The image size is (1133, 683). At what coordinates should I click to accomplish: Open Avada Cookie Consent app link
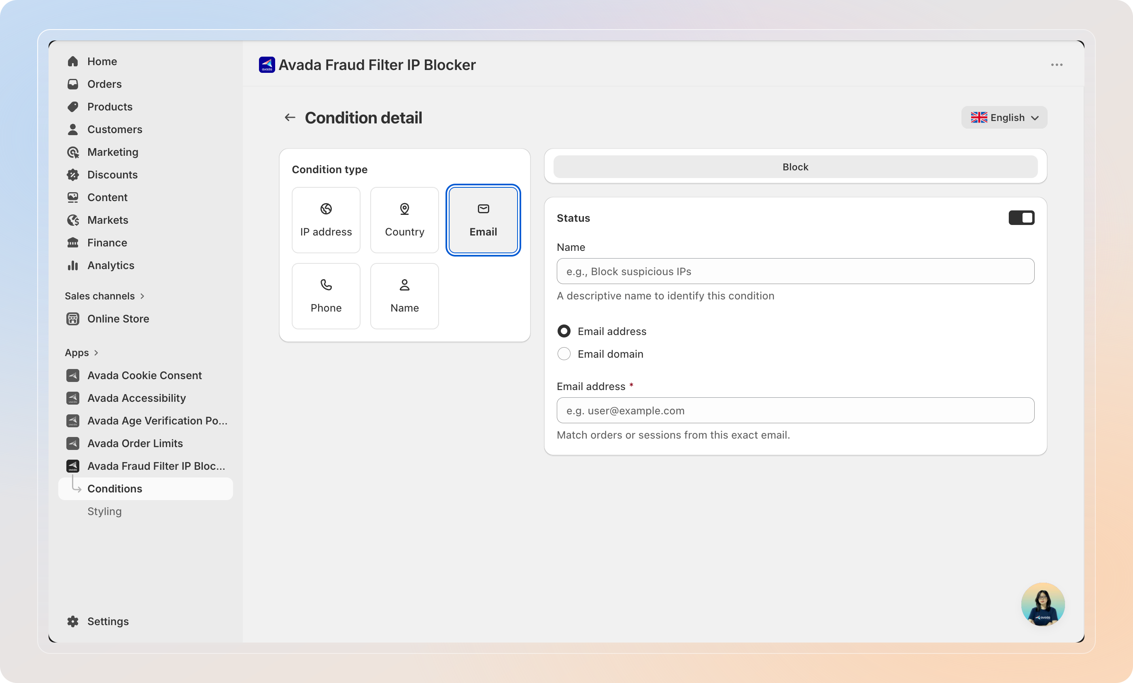coord(146,375)
